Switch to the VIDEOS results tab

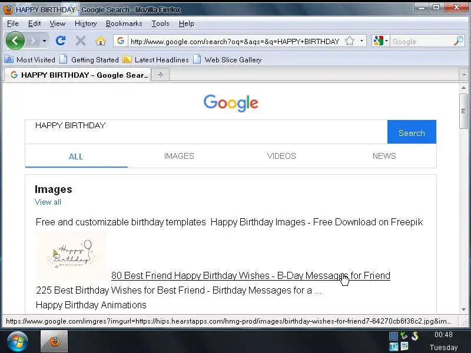(x=281, y=156)
